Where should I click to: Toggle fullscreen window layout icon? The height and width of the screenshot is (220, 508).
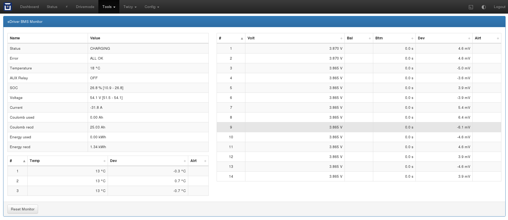(471, 7)
